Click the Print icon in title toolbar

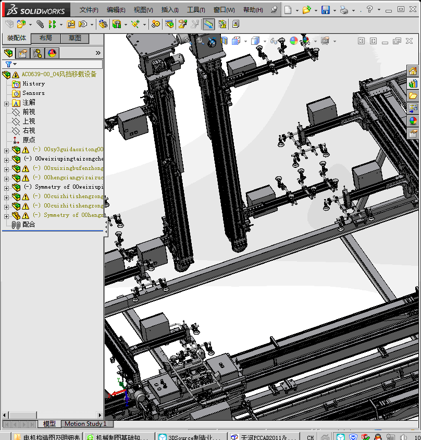click(x=344, y=10)
